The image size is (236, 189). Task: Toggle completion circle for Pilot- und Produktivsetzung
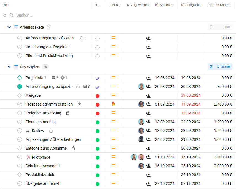click(20, 56)
